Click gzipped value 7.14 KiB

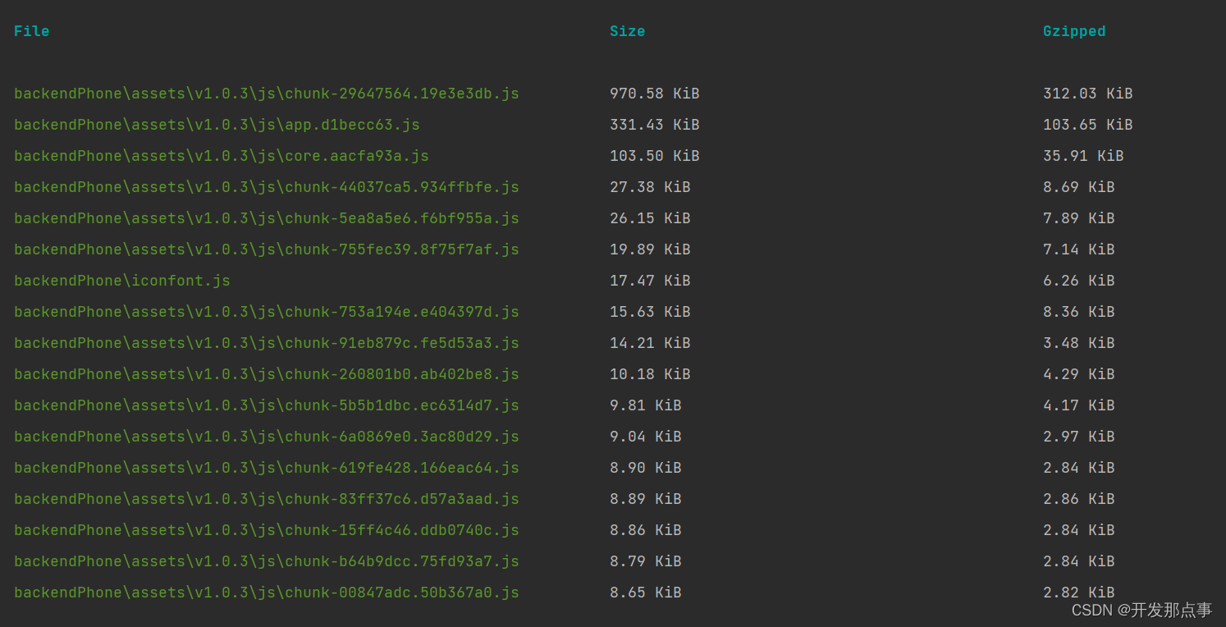(x=1079, y=249)
